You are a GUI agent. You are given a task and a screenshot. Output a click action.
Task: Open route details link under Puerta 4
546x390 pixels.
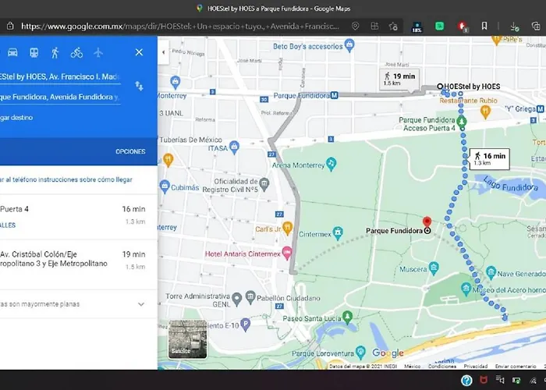pos(8,225)
